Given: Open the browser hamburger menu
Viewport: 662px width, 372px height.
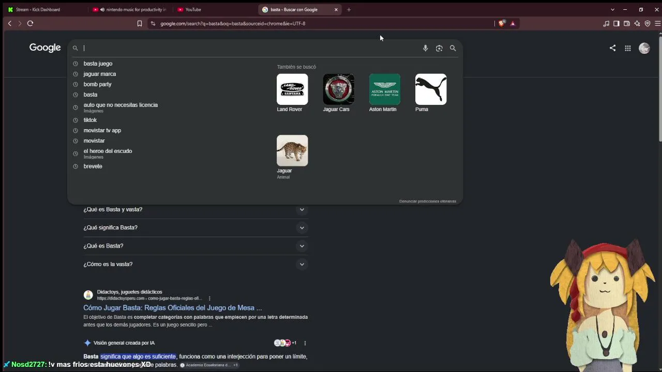Looking at the screenshot, I should [658, 23].
